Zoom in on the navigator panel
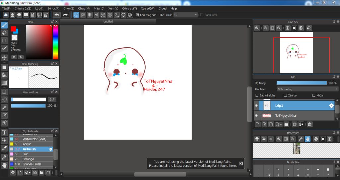Viewport: 340px width, 180px height. 265,28
